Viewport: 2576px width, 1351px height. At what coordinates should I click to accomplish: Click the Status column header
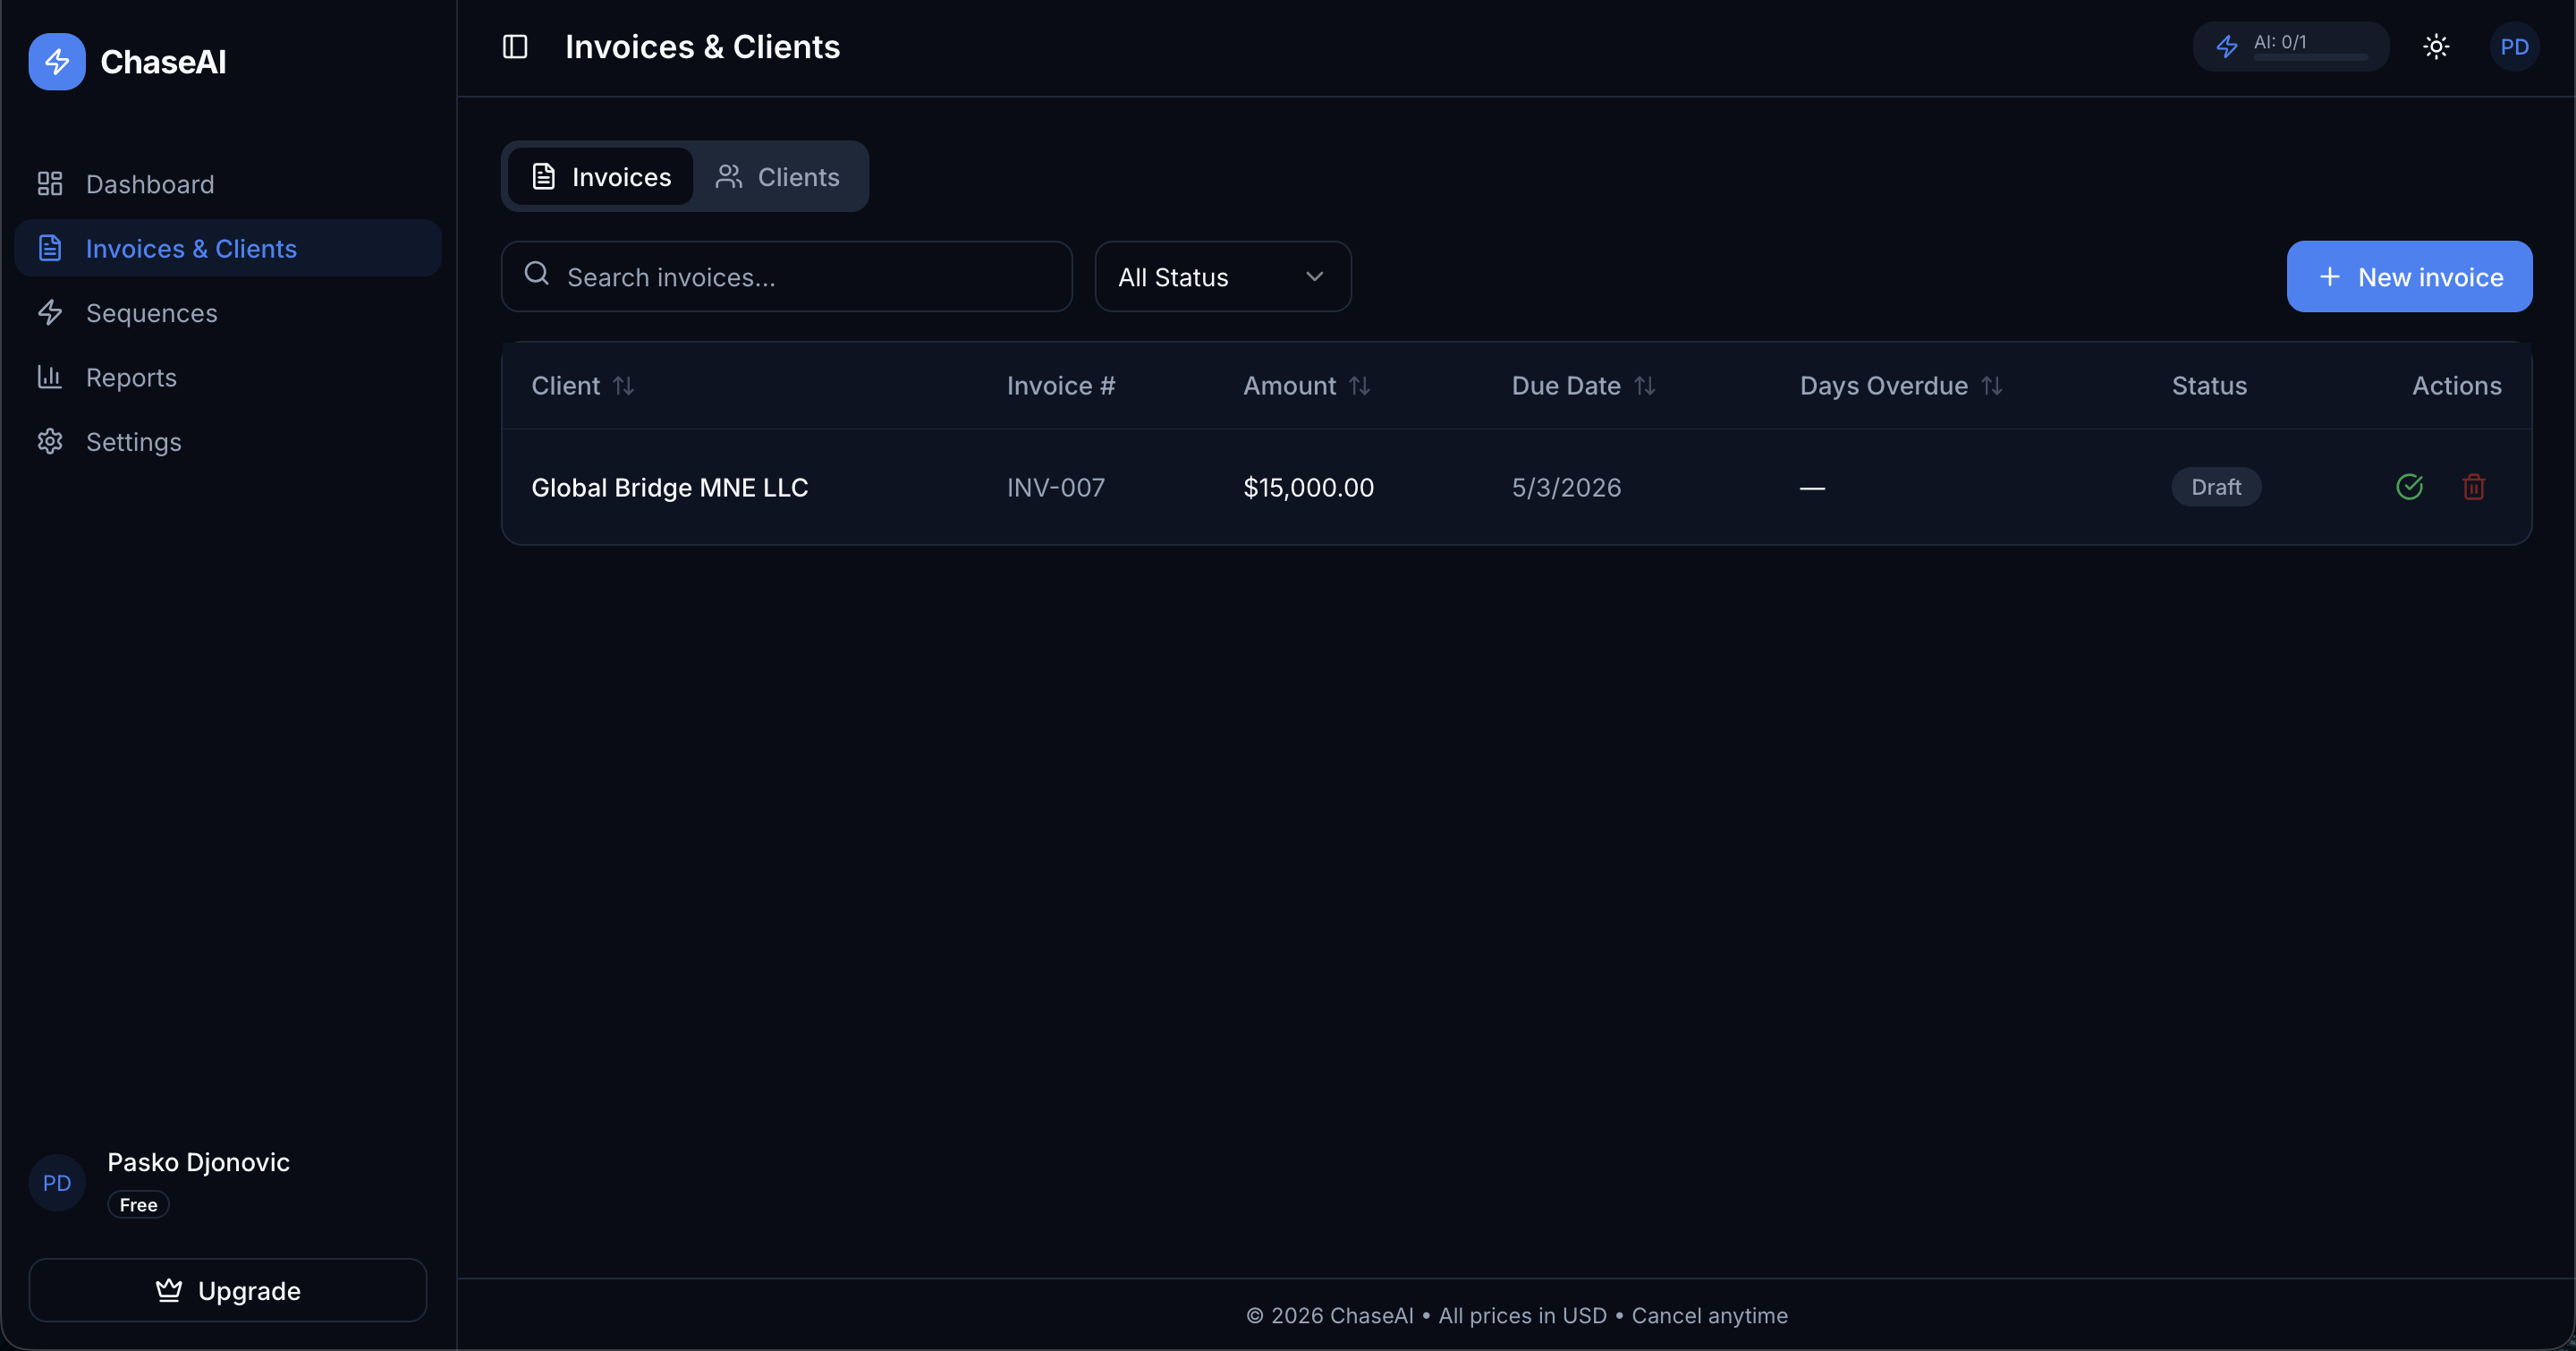pos(2209,386)
